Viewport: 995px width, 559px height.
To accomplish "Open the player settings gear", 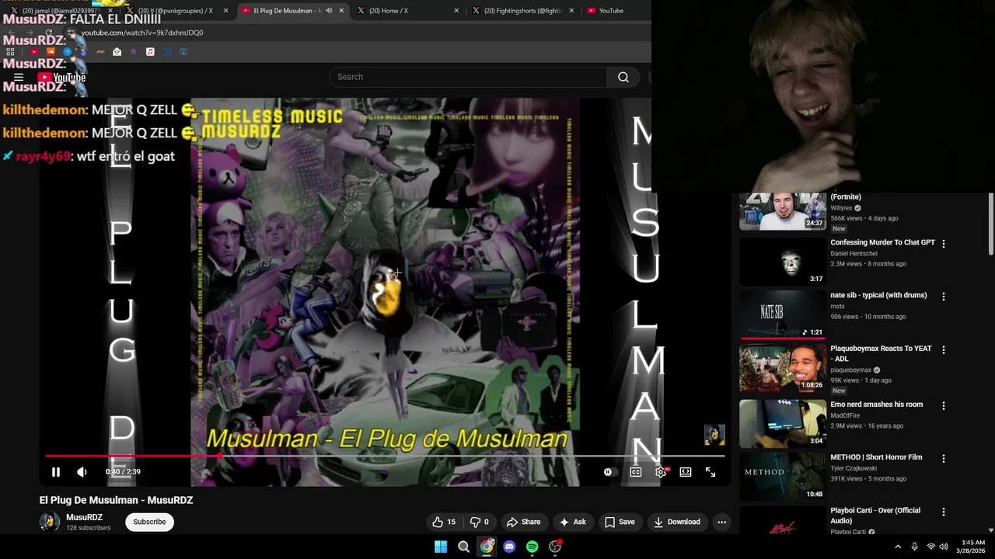I will coord(661,472).
